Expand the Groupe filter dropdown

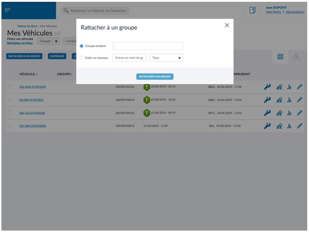pos(48,41)
